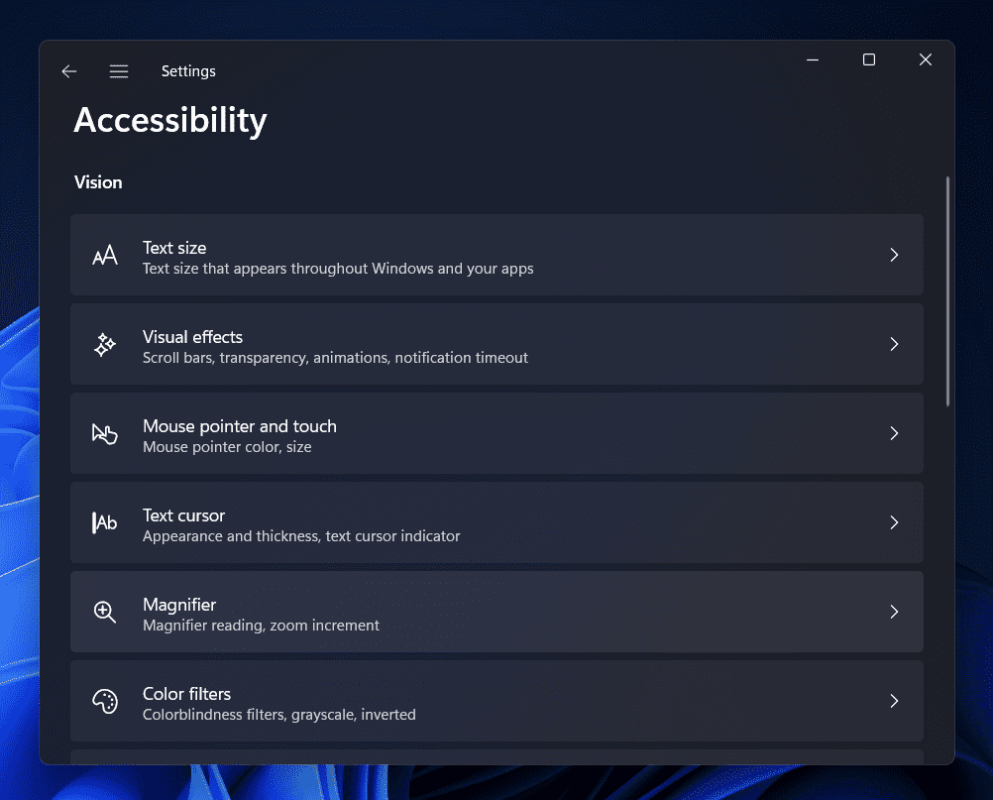Click the Magnifier zoom icon
The height and width of the screenshot is (800, 993).
[105, 613]
